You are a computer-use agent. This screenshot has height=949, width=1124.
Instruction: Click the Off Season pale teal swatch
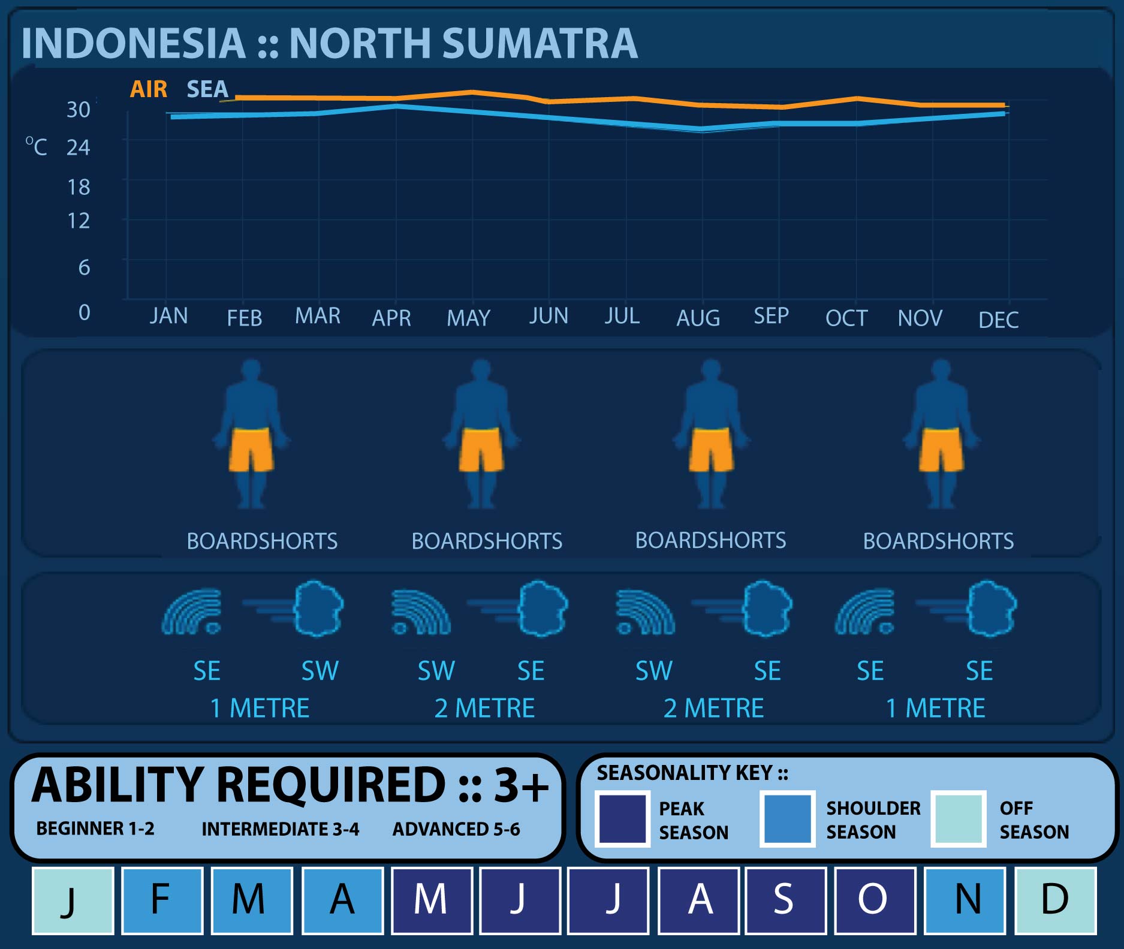[x=958, y=818]
